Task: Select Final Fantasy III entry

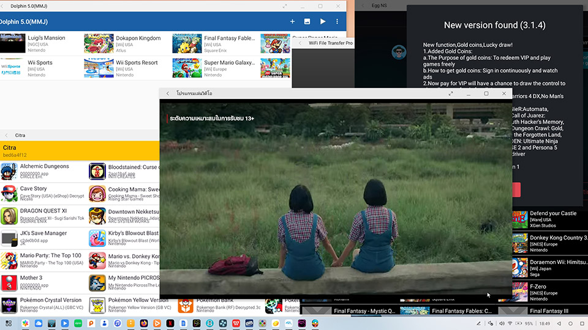Action: (543, 310)
